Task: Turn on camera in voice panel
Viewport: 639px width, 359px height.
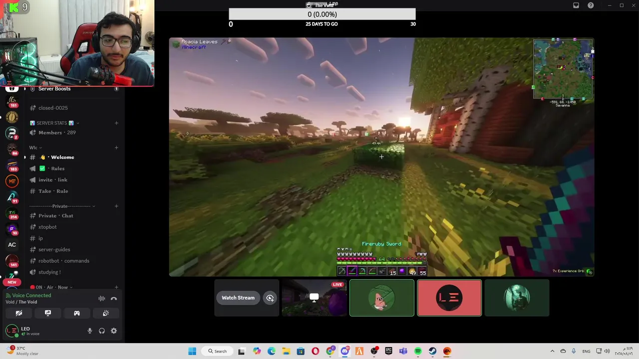Action: [x=19, y=313]
